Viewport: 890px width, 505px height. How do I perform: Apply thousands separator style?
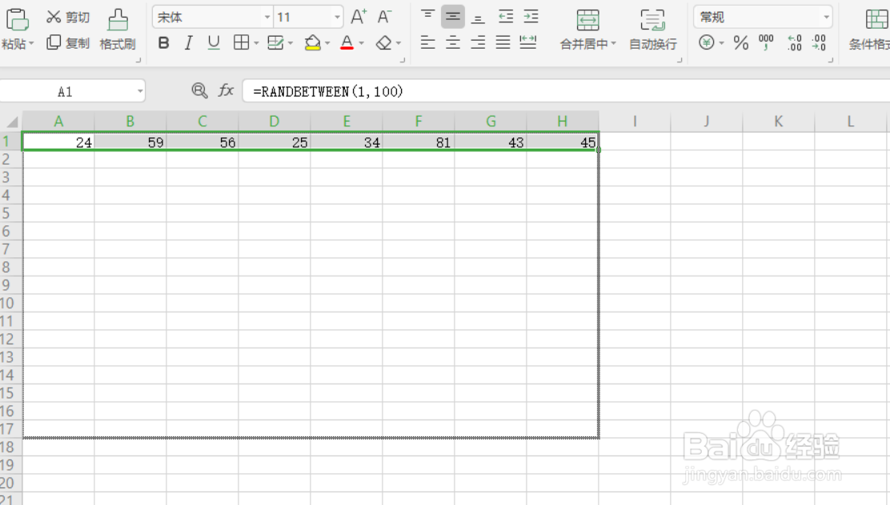click(x=766, y=42)
